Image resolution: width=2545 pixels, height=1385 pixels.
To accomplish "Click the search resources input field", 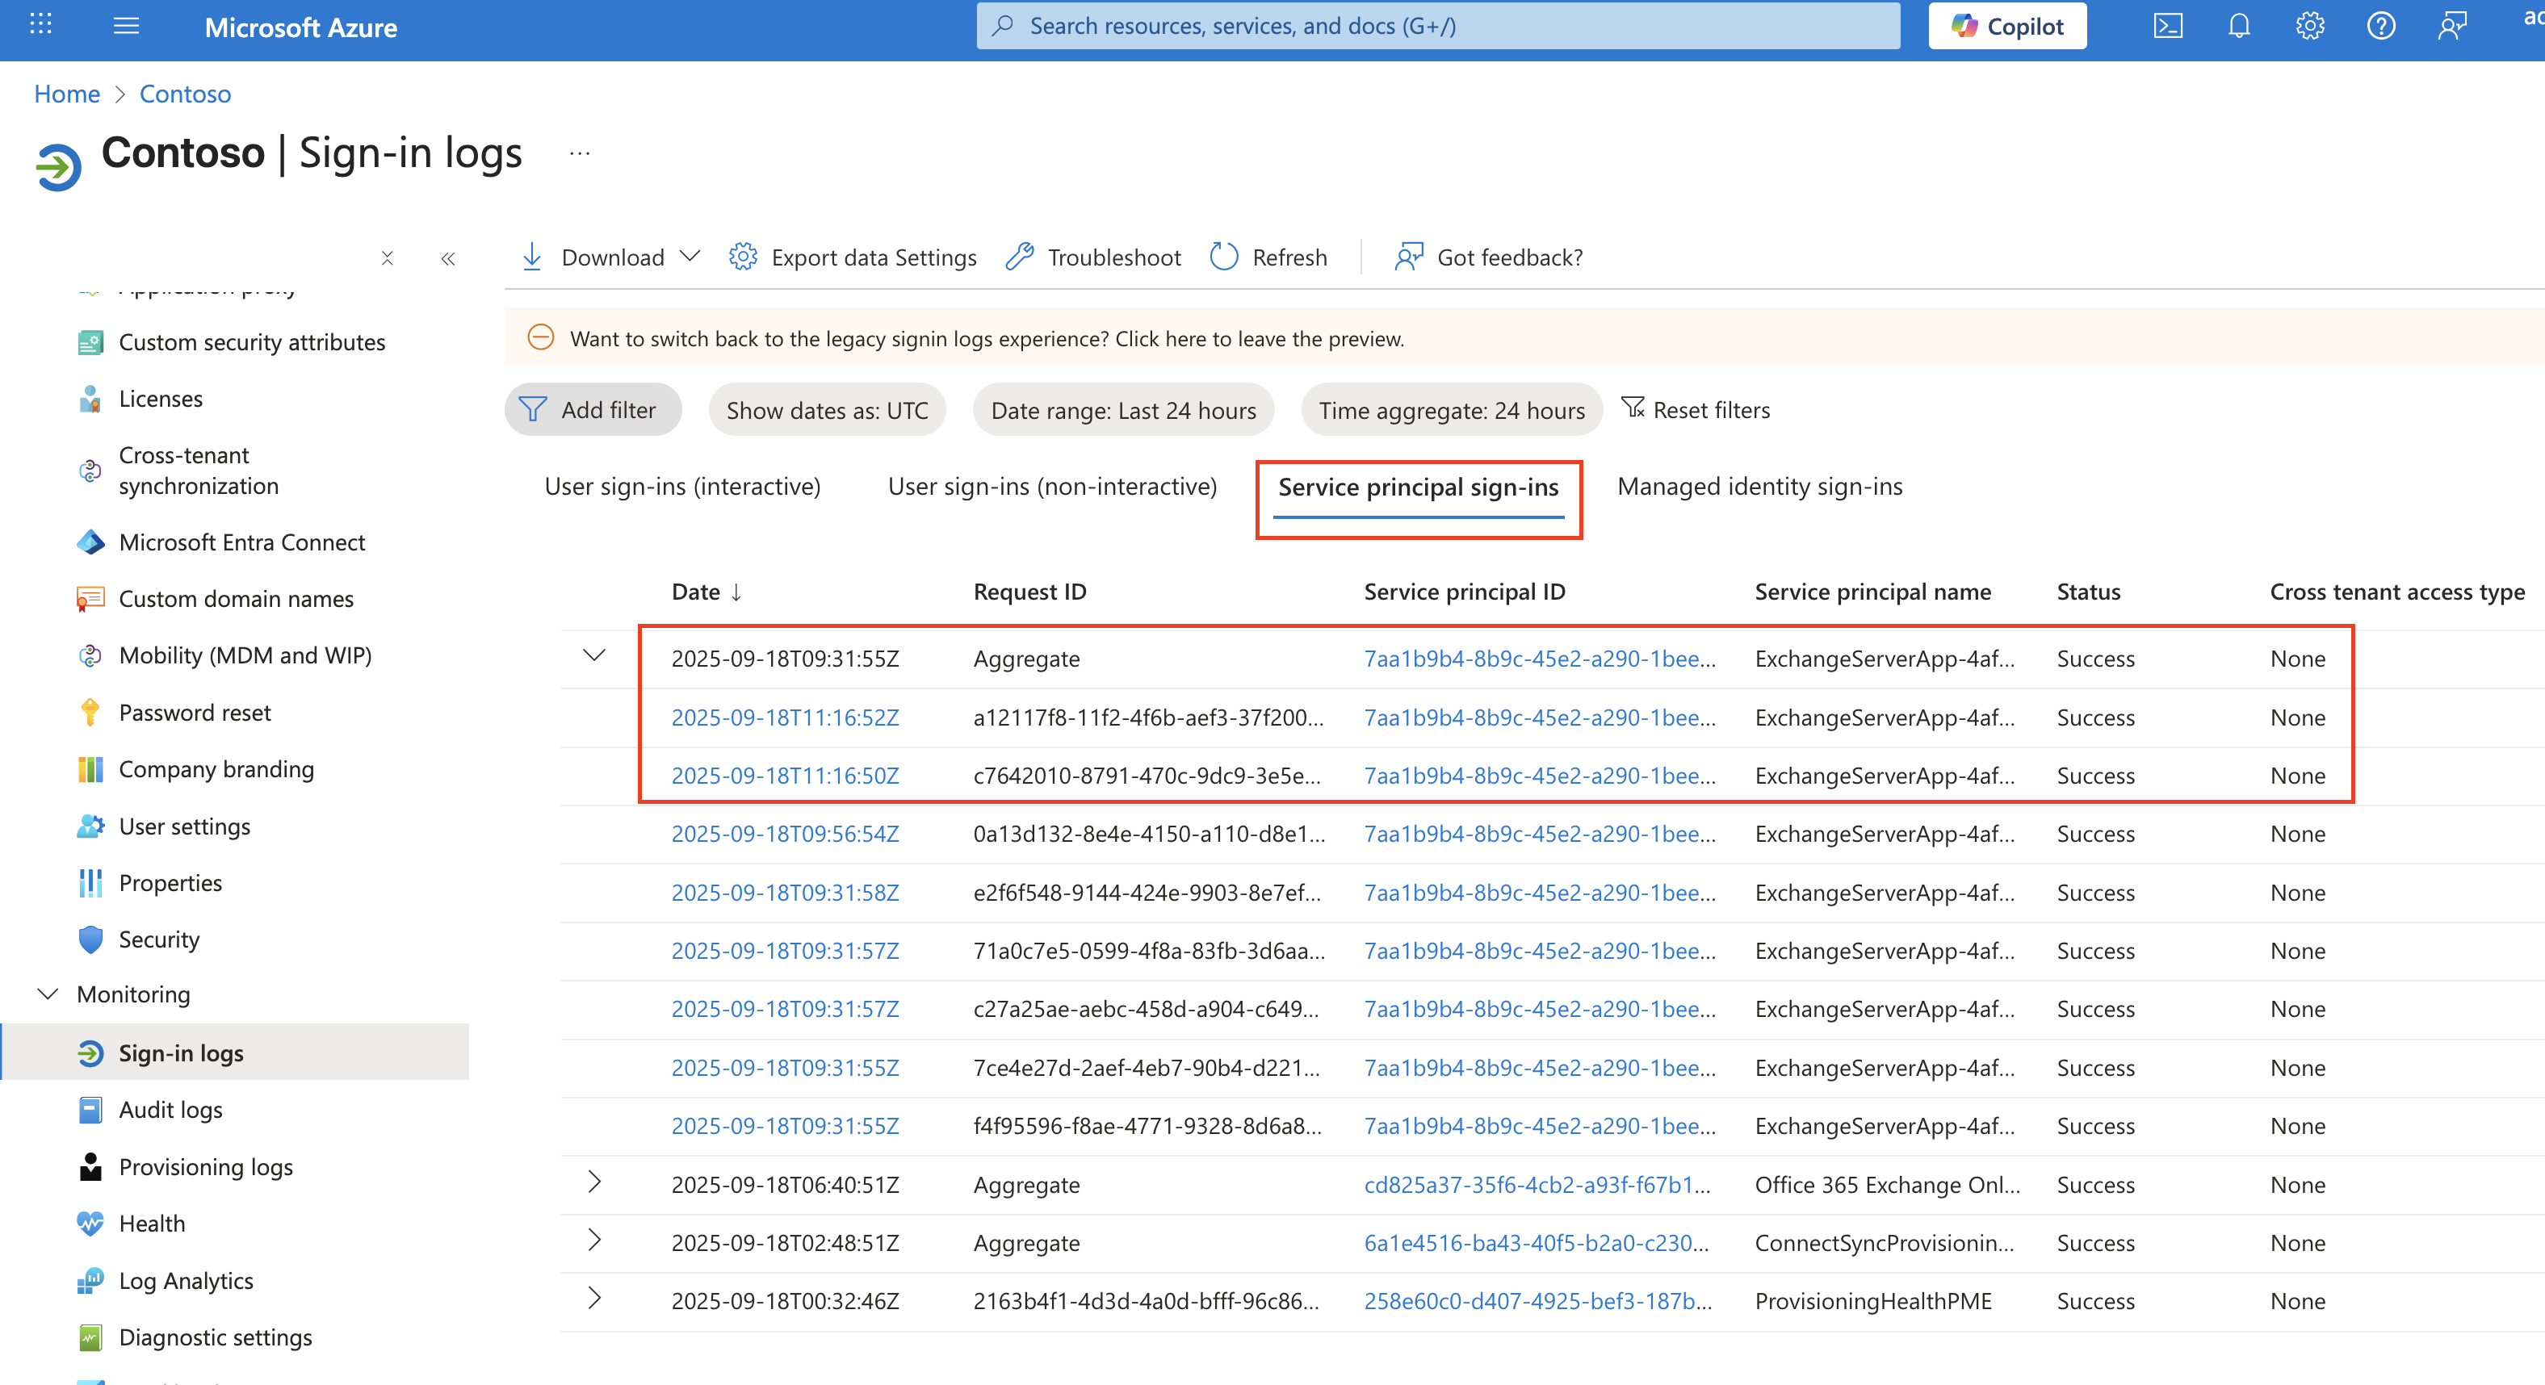I will pyautogui.click(x=1437, y=27).
